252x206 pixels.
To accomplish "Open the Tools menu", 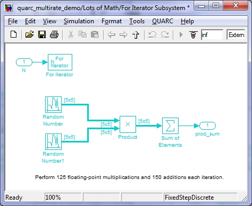I will click(137, 21).
